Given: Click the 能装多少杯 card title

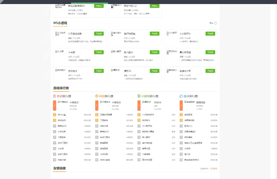Looking at the screenshot, I should click(x=185, y=71).
